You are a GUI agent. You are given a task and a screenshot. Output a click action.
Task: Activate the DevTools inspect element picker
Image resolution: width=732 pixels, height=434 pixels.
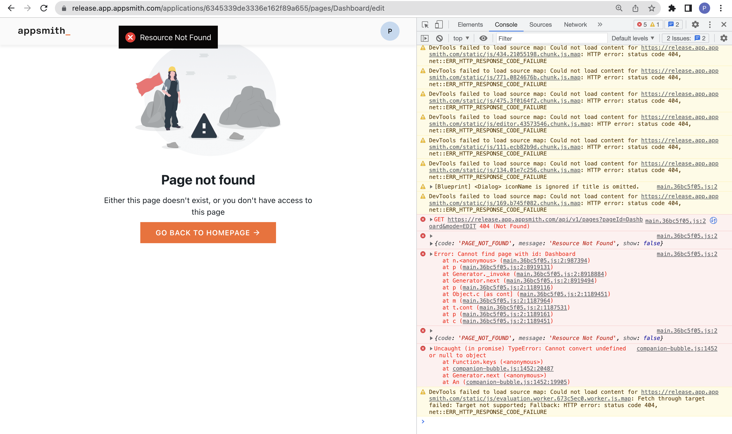(425, 25)
